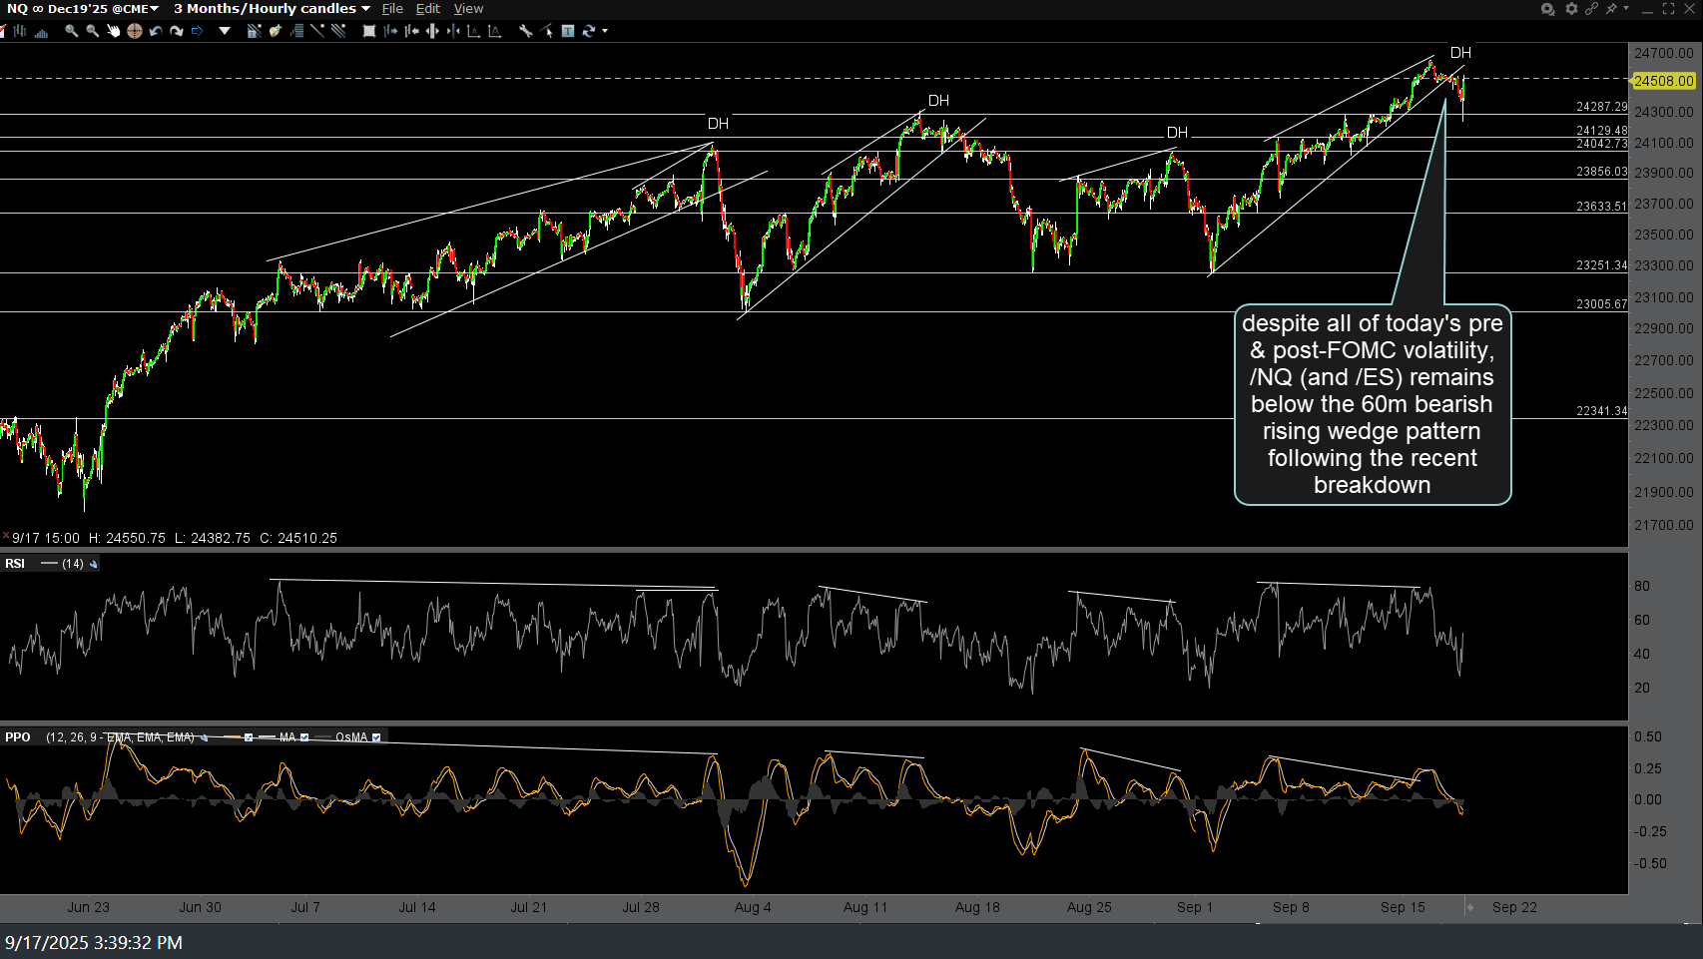Image resolution: width=1703 pixels, height=959 pixels.
Task: Click the refresh/sync icon in the toolbar
Action: click(x=588, y=31)
